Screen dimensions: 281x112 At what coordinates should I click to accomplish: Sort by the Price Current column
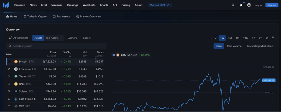(x=51, y=54)
